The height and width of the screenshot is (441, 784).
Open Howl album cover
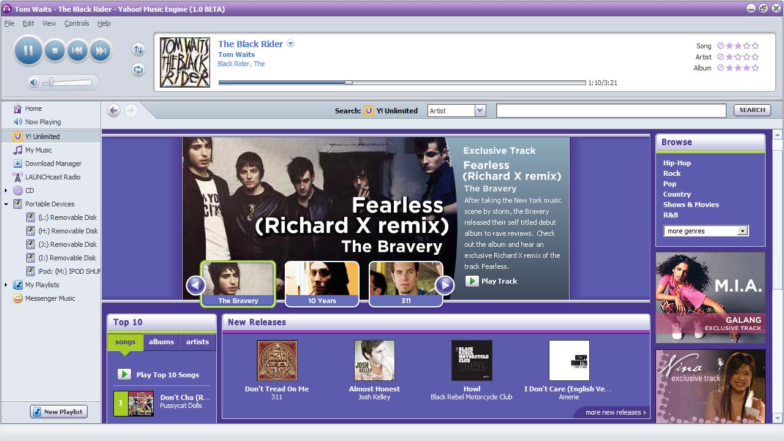(x=472, y=361)
